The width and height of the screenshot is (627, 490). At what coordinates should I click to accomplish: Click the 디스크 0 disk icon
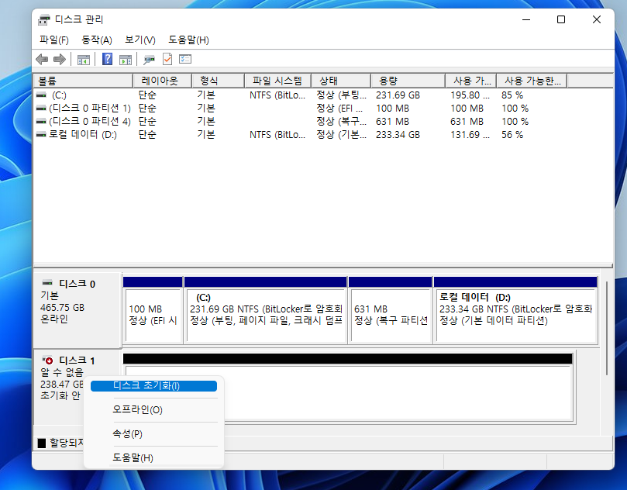(47, 283)
